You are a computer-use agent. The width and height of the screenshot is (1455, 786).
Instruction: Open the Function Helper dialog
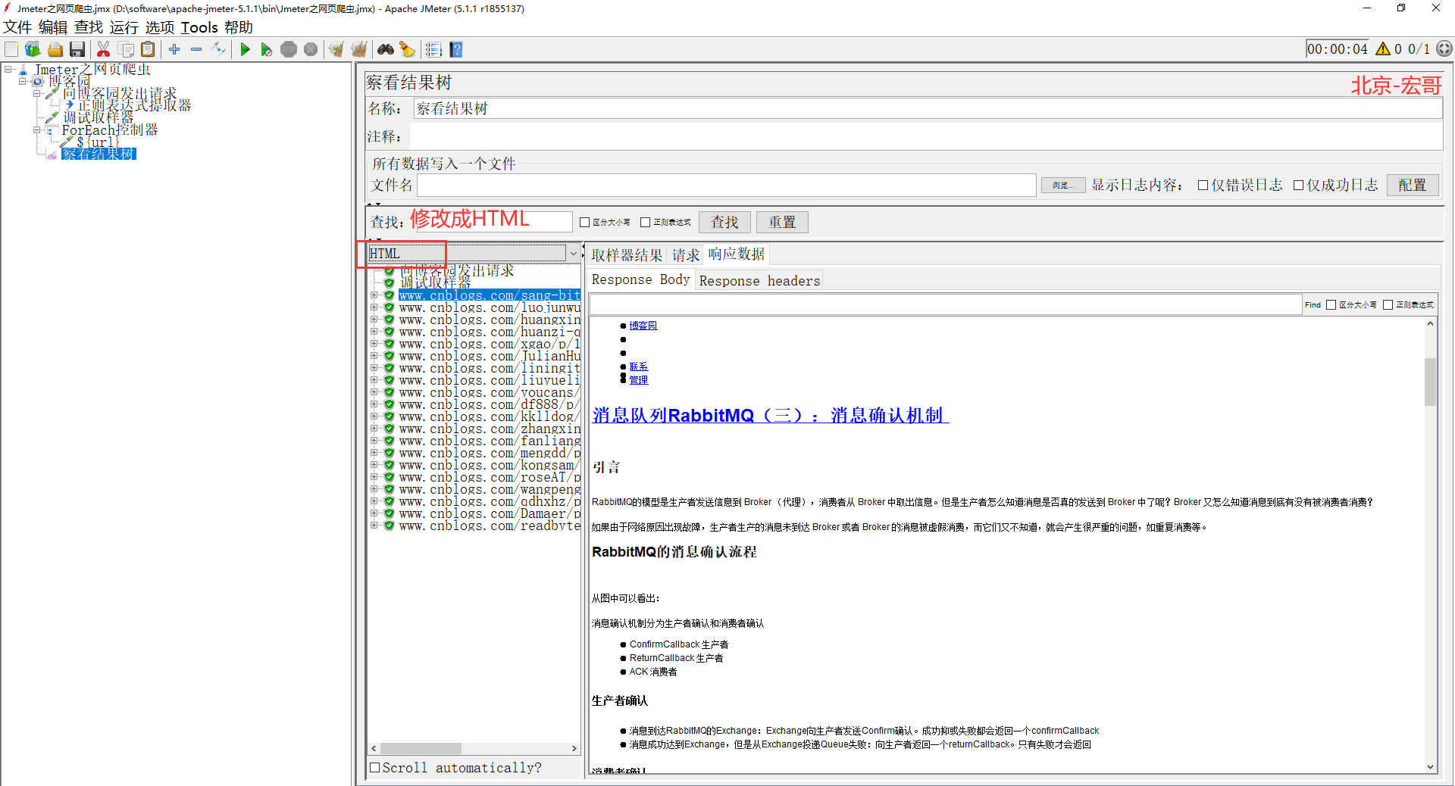[433, 49]
